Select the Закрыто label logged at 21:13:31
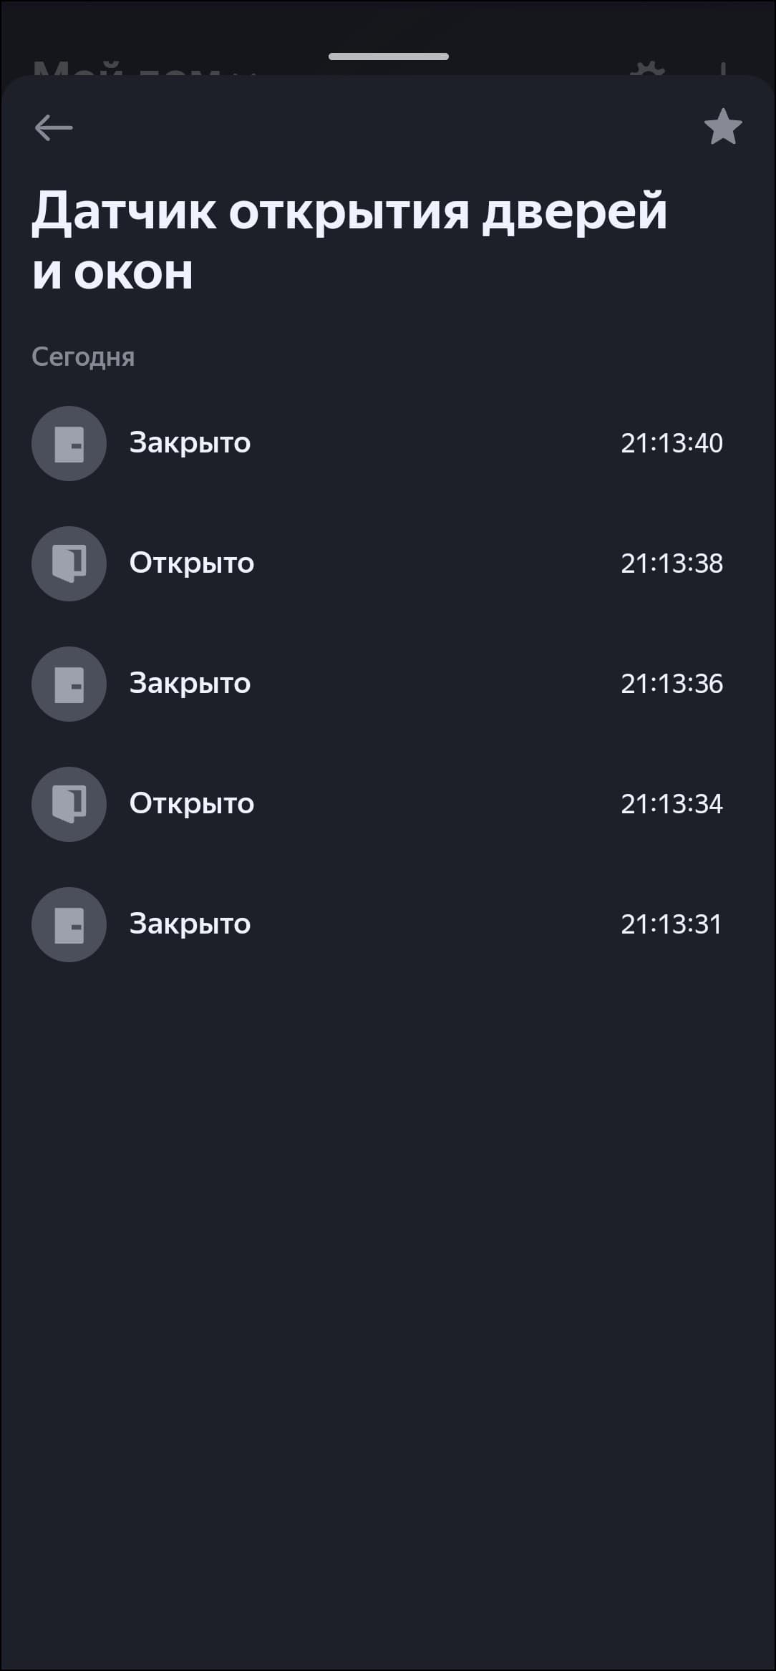 click(190, 924)
